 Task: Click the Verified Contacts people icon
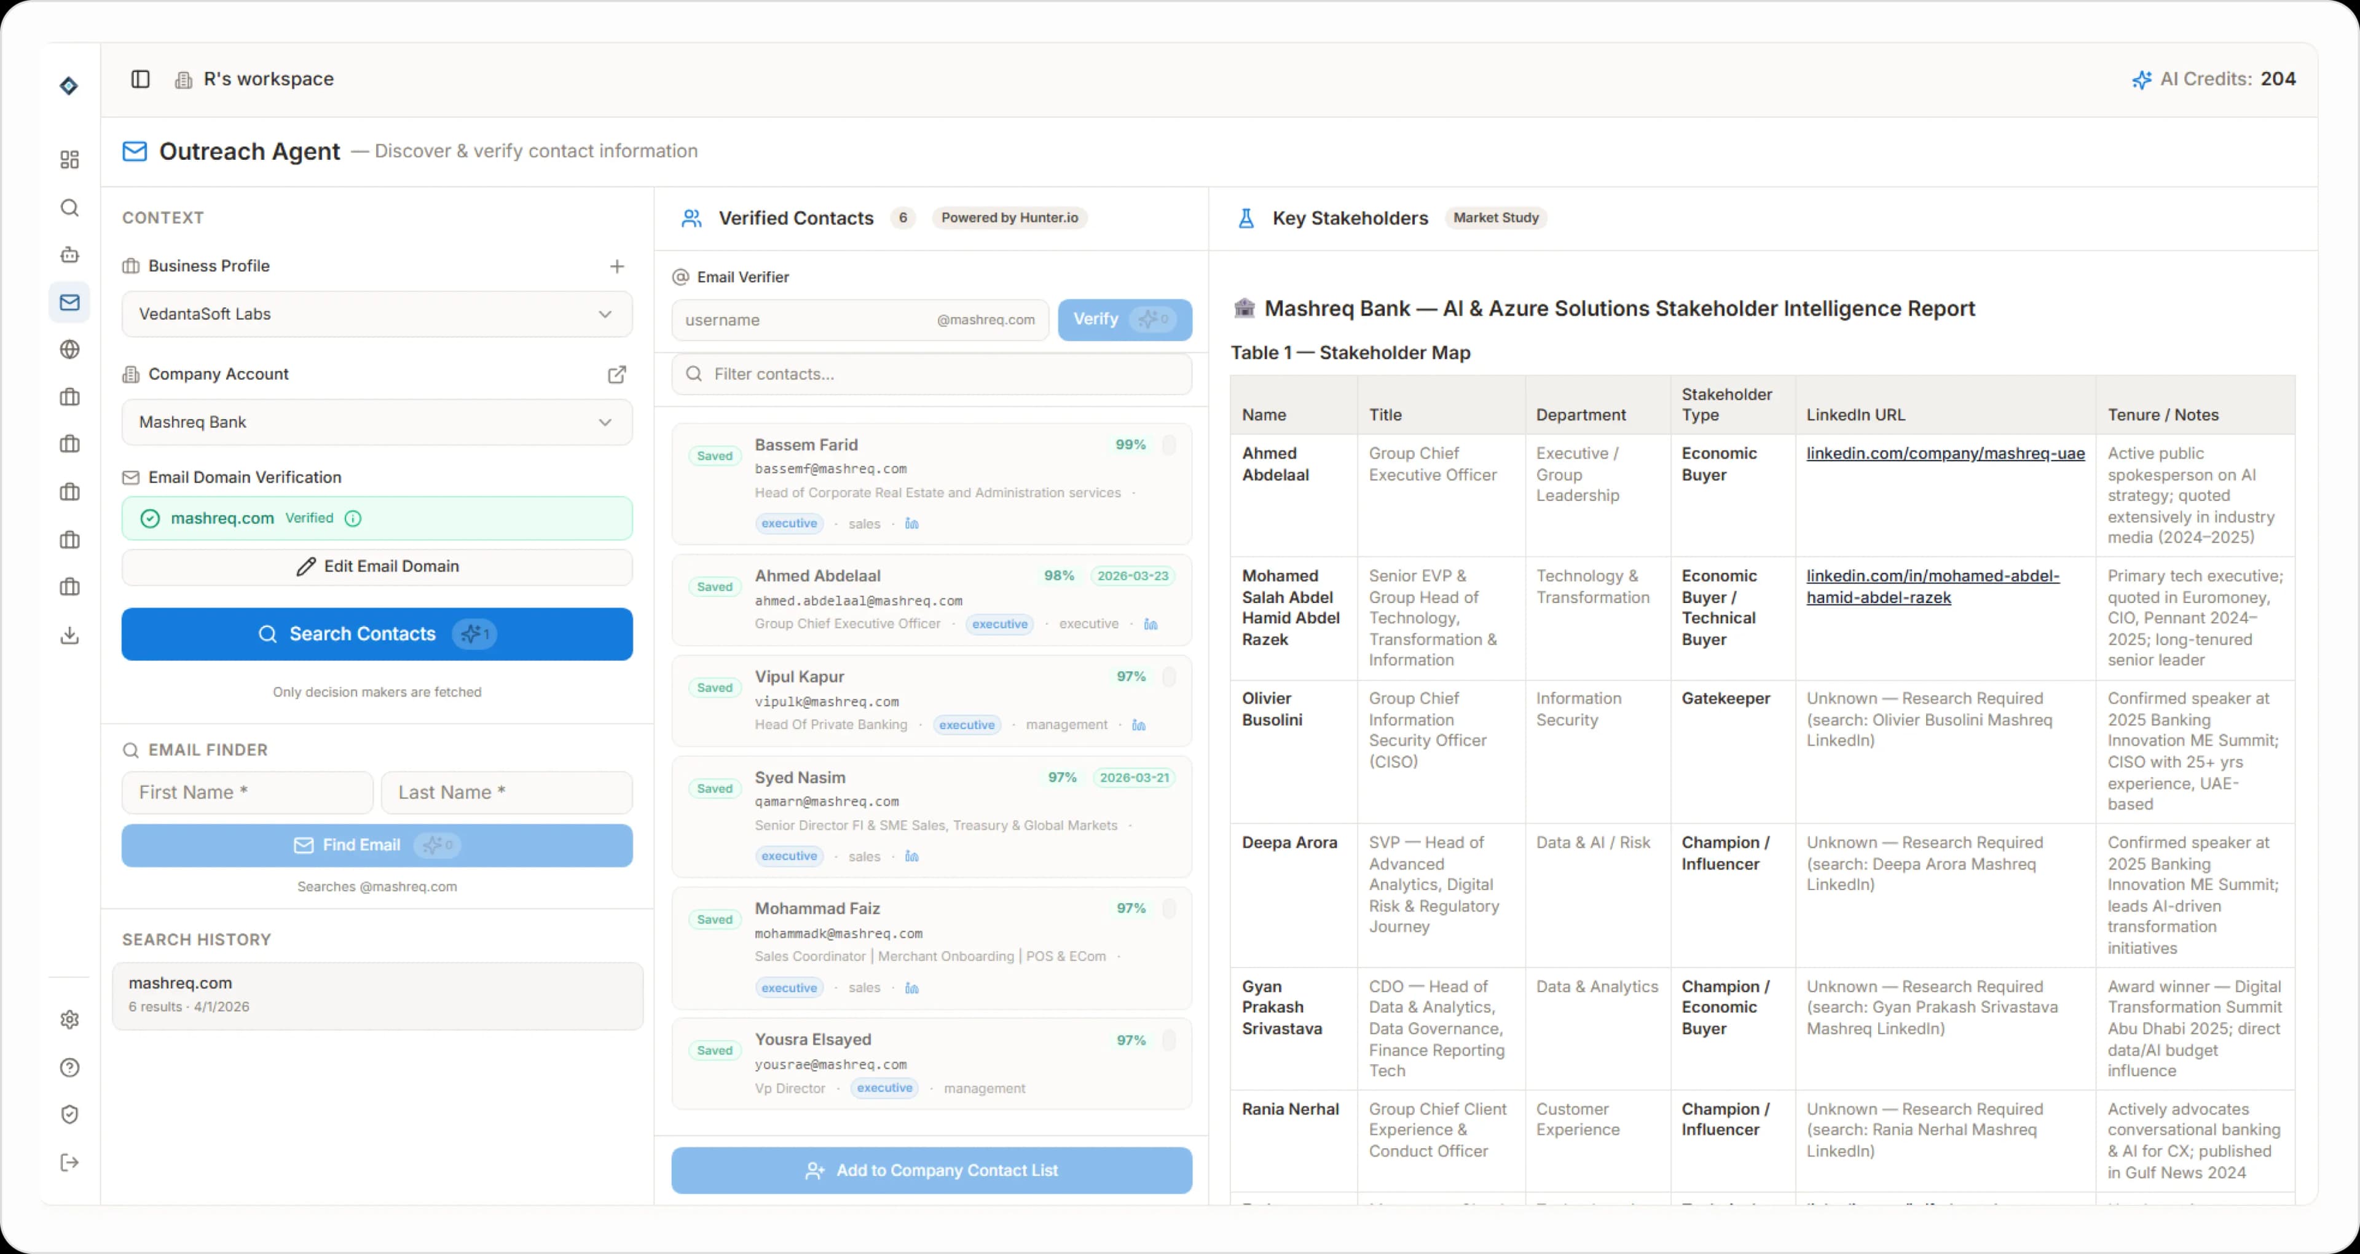[691, 218]
